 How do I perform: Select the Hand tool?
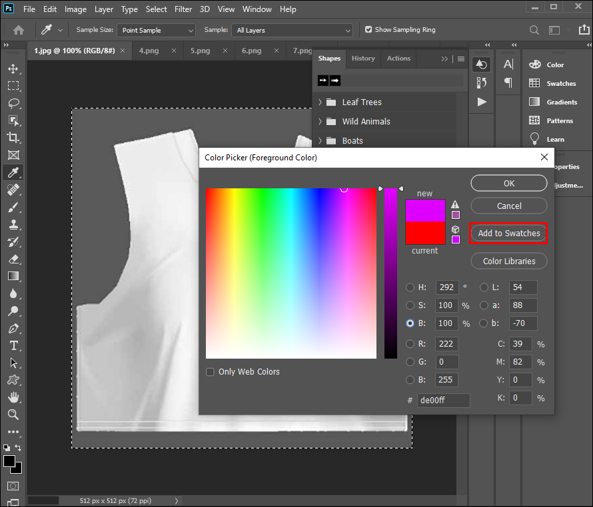click(x=13, y=397)
